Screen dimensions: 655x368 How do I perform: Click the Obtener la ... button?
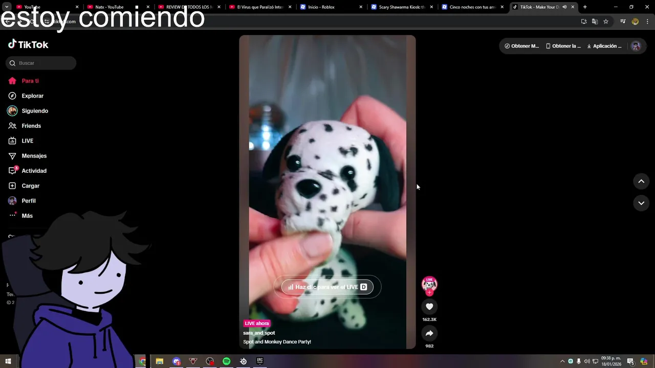point(563,46)
